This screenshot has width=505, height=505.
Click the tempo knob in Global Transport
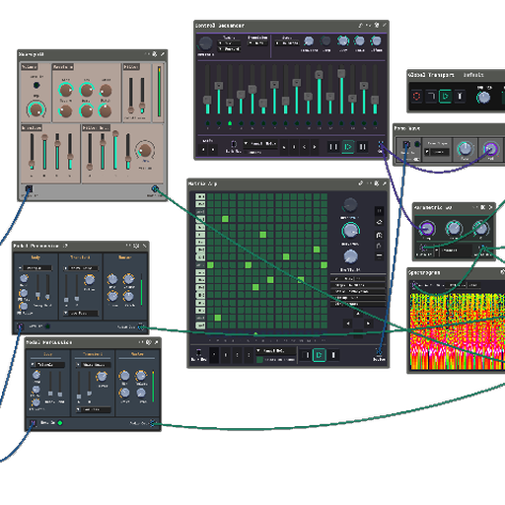483,98
